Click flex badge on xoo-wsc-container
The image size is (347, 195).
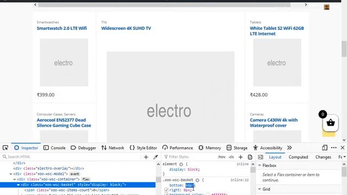click(86, 179)
